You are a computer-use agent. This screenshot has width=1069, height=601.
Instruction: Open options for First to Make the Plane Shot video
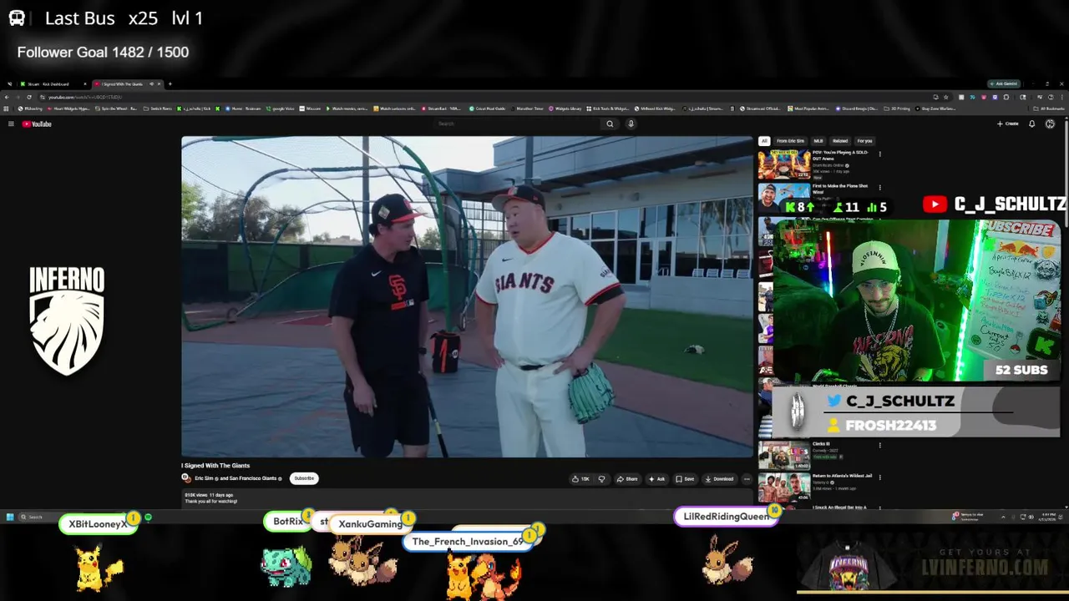point(879,187)
